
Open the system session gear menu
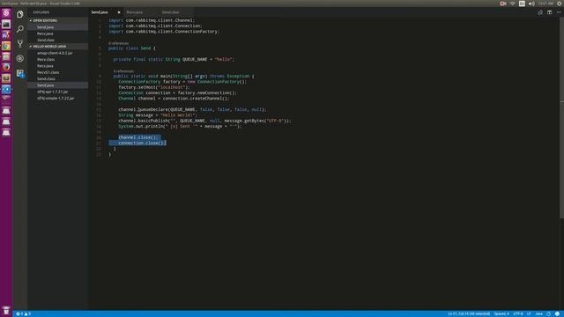point(560,4)
